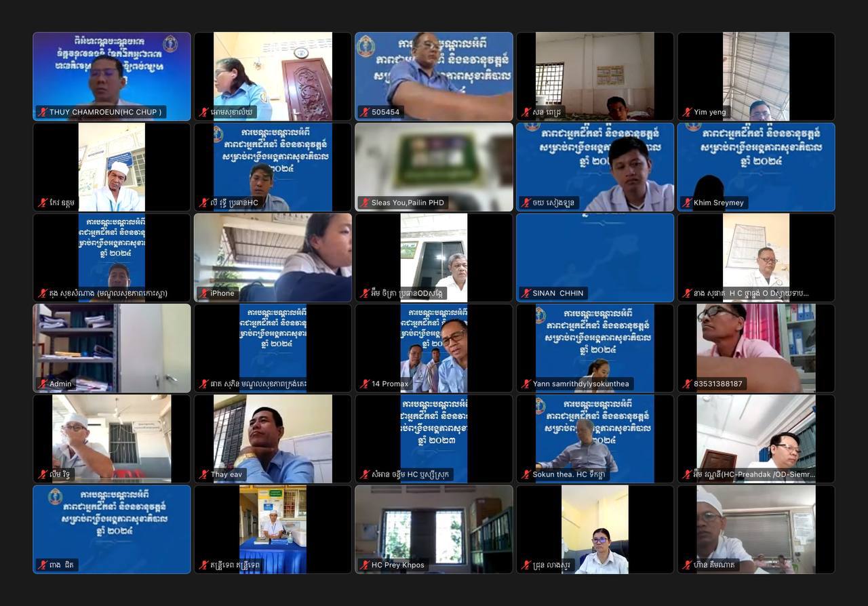Click the muted mic icon next to Admin
The image size is (868, 606).
point(42,384)
